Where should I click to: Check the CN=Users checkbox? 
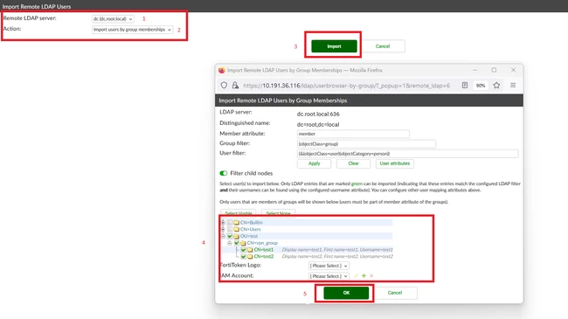click(230, 230)
